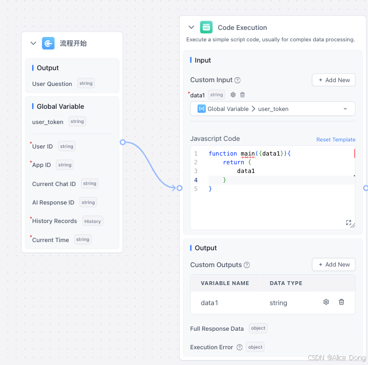This screenshot has height=365, width=368.
Task: Click inside the Javascript code editor
Action: pos(273,188)
